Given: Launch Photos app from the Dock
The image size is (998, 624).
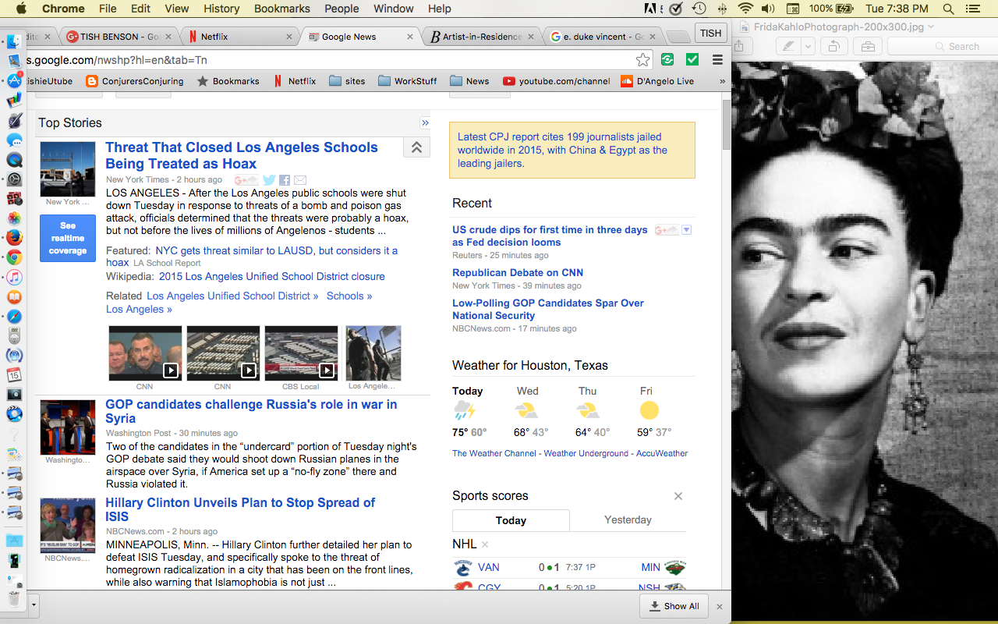Looking at the screenshot, I should point(14,218).
